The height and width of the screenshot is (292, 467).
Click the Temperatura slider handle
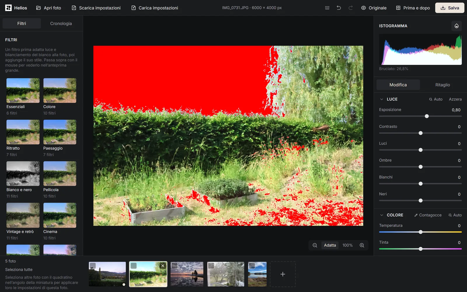pyautogui.click(x=421, y=232)
